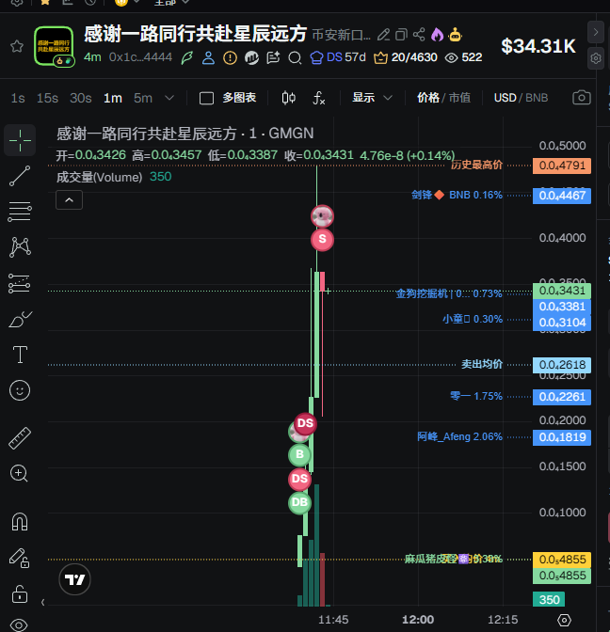Collapse the drawing toolbar side arrow
This screenshot has width=610, height=632.
point(42,603)
